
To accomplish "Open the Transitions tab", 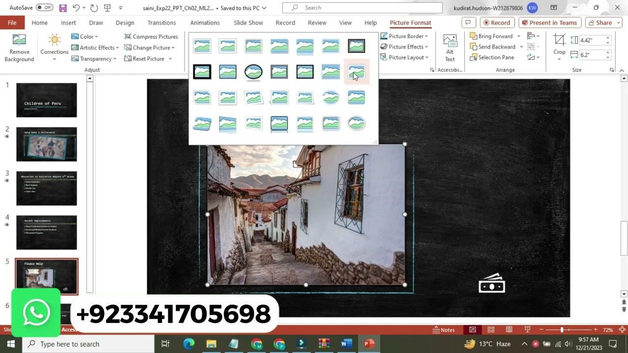I will [161, 23].
